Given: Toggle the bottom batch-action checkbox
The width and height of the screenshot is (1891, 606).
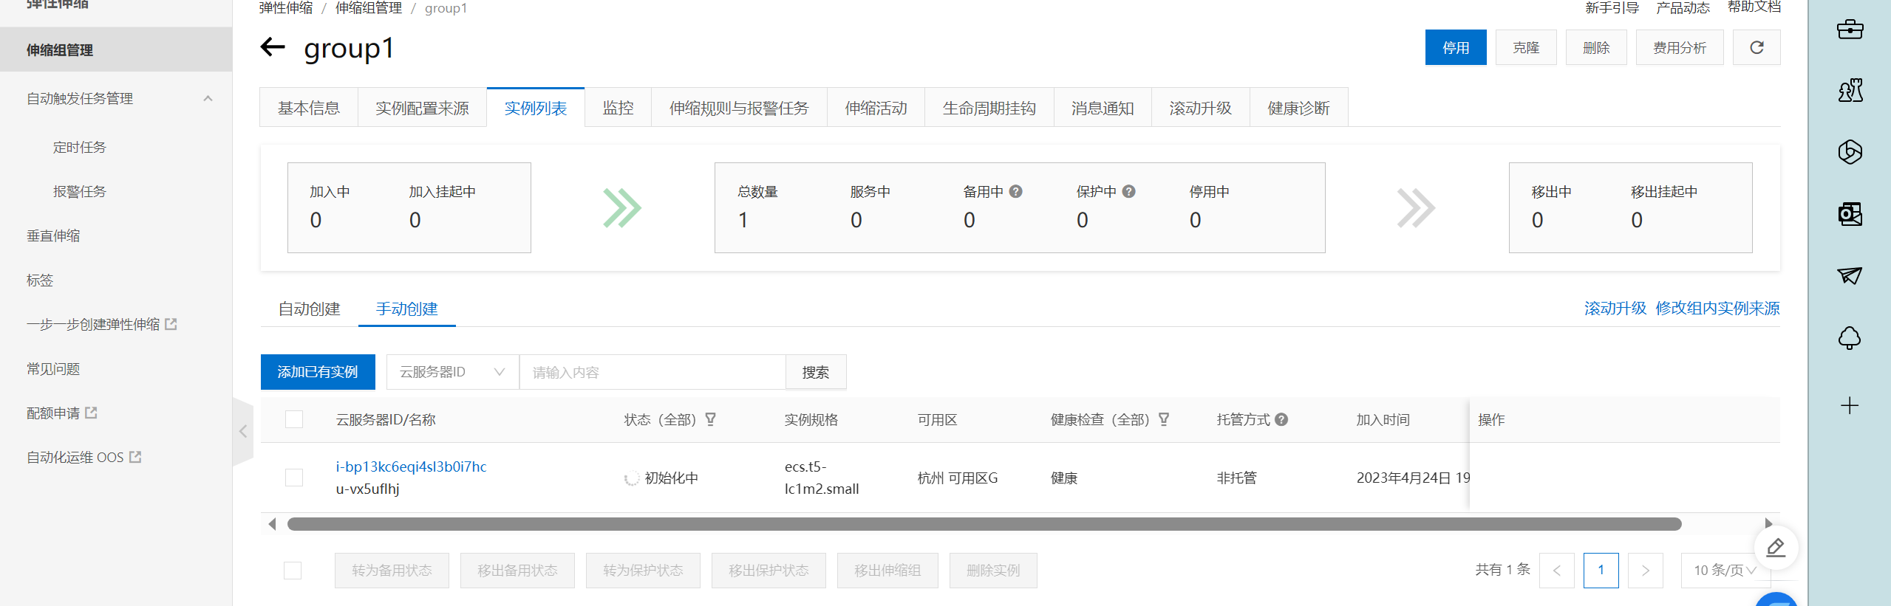Looking at the screenshot, I should (293, 571).
